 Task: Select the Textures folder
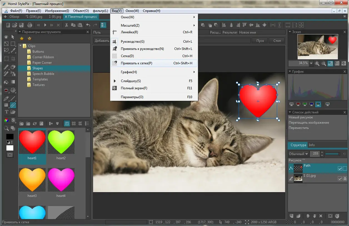[x=39, y=85]
